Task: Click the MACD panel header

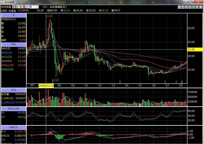Action: coord(14,127)
